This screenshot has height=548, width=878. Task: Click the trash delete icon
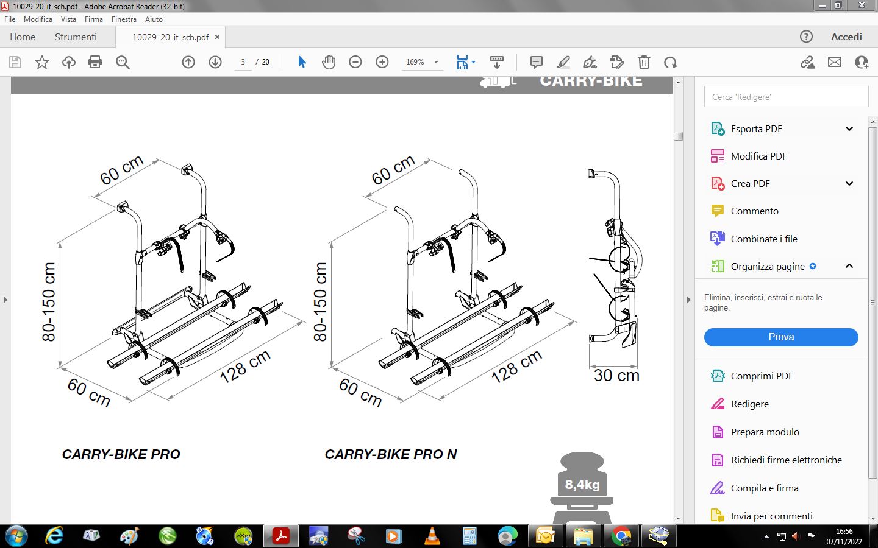click(x=644, y=62)
